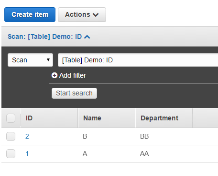Open the [Table] Demo: ID selector
This screenshot has width=218, height=176.
138,60
